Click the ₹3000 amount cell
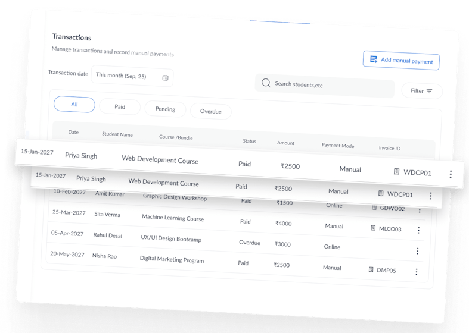 282,244
